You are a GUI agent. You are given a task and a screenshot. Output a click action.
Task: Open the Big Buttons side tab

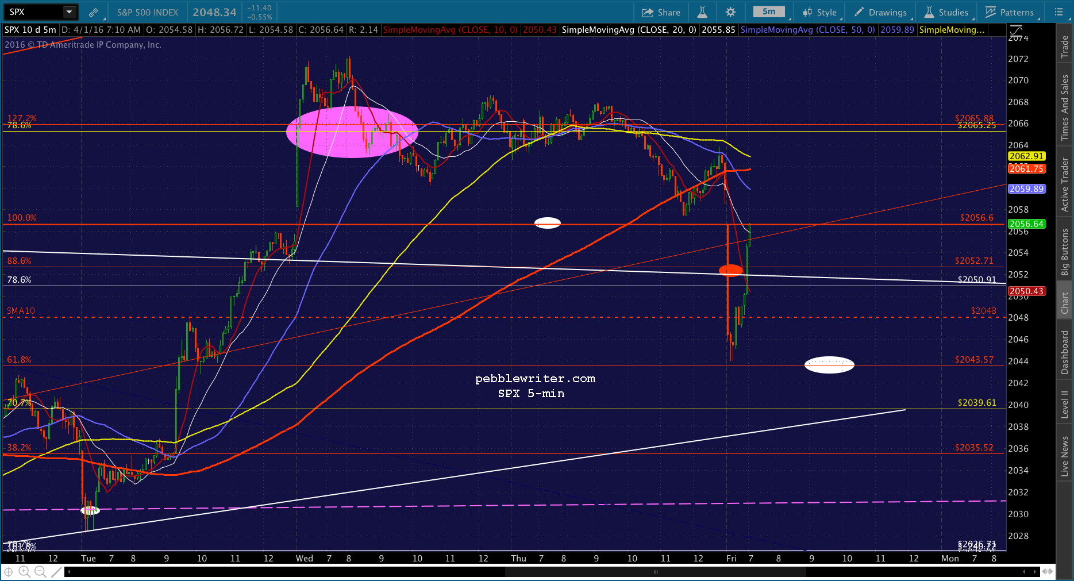(1065, 252)
